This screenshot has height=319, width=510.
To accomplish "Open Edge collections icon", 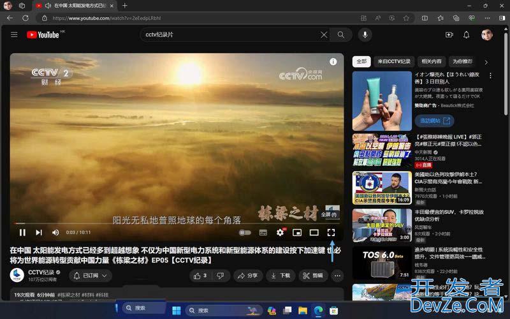I will (x=456, y=19).
